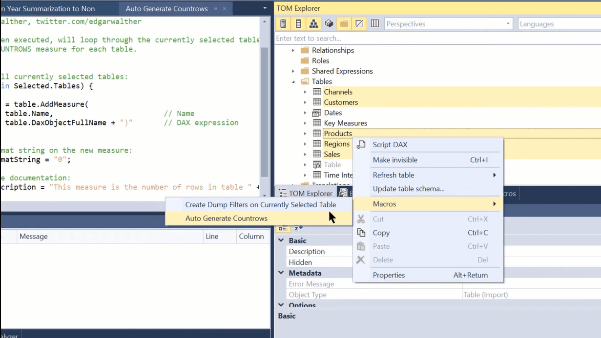Click the Line column header

219,236
